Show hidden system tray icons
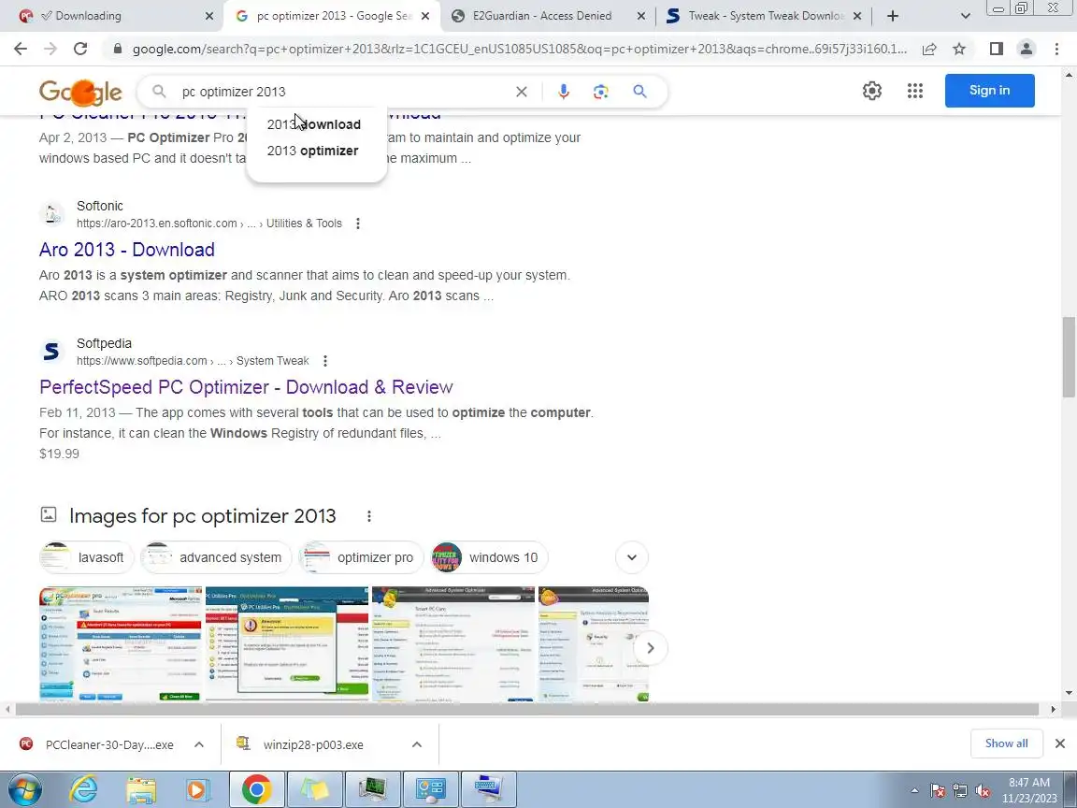This screenshot has height=808, width=1077. pos(914,791)
